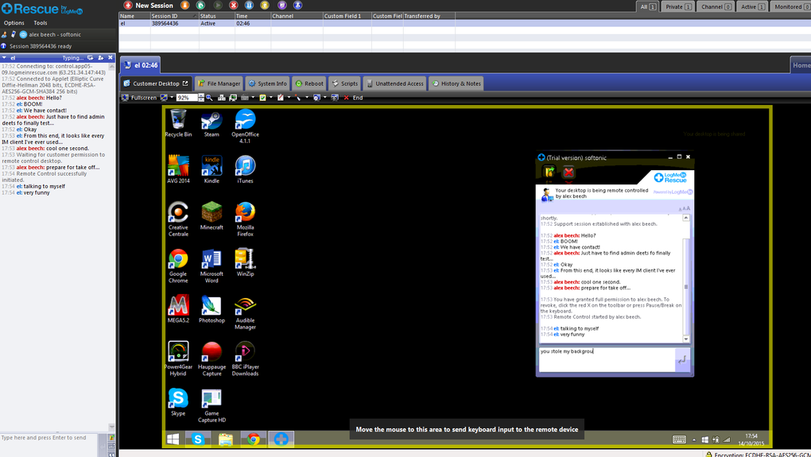Expand the checkmark tool dropdown arrow
The width and height of the screenshot is (811, 457).
[270, 98]
